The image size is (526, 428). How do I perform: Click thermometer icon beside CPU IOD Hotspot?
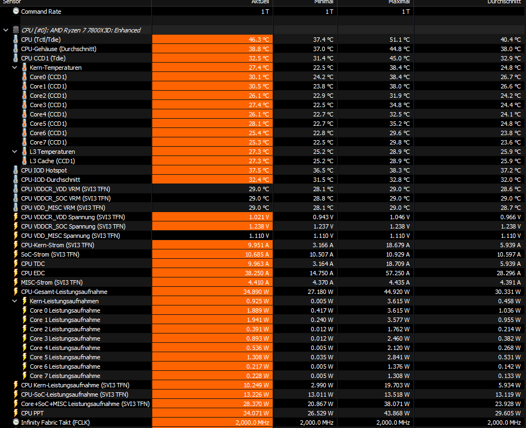(x=16, y=170)
